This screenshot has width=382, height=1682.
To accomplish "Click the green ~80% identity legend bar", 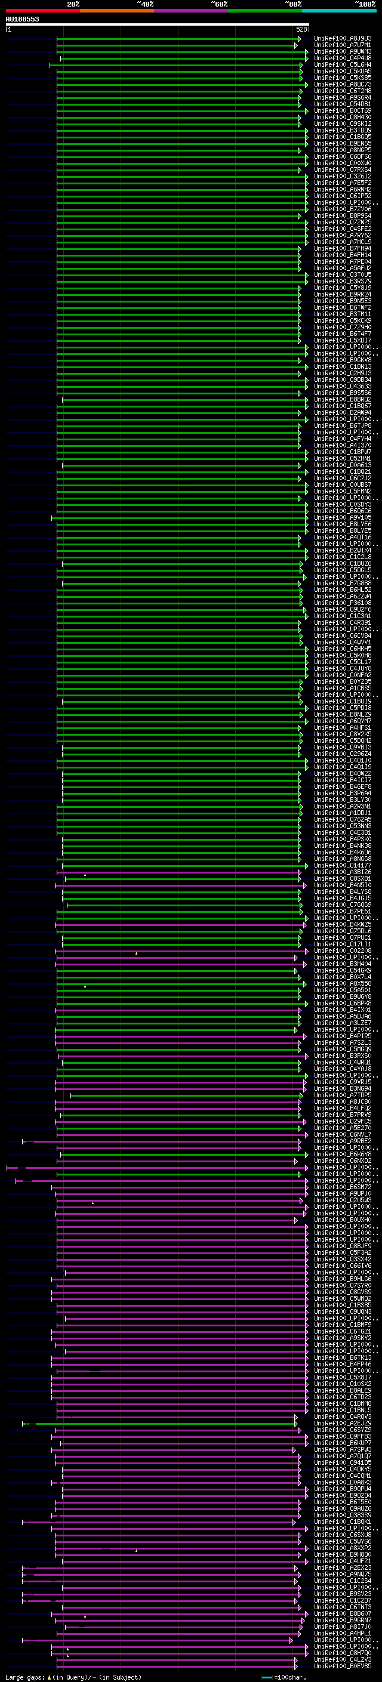I will 265,11.
